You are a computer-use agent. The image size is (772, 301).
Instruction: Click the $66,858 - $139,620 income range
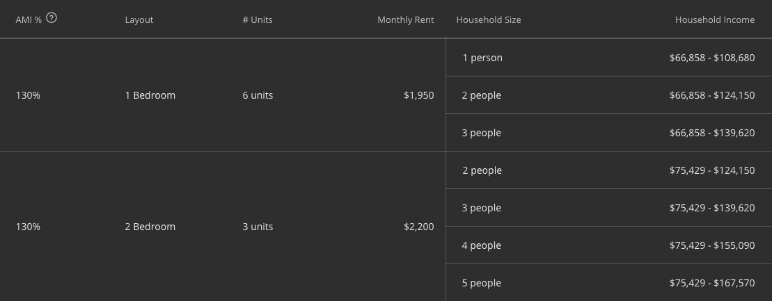click(712, 133)
